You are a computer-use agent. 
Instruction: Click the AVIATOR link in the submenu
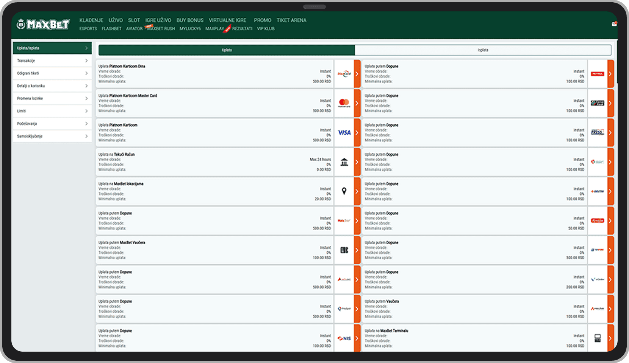[x=134, y=29]
